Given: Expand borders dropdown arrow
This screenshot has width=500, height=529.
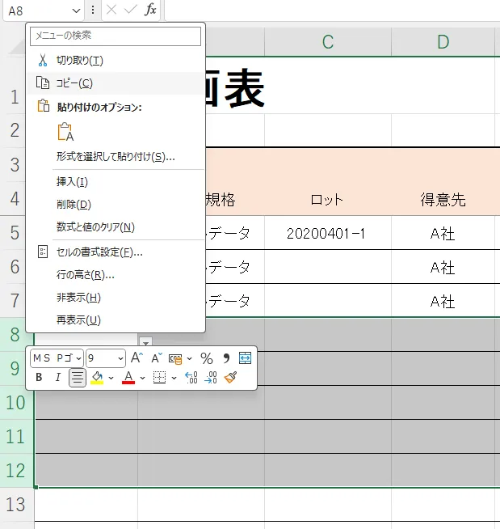Looking at the screenshot, I should tap(174, 378).
